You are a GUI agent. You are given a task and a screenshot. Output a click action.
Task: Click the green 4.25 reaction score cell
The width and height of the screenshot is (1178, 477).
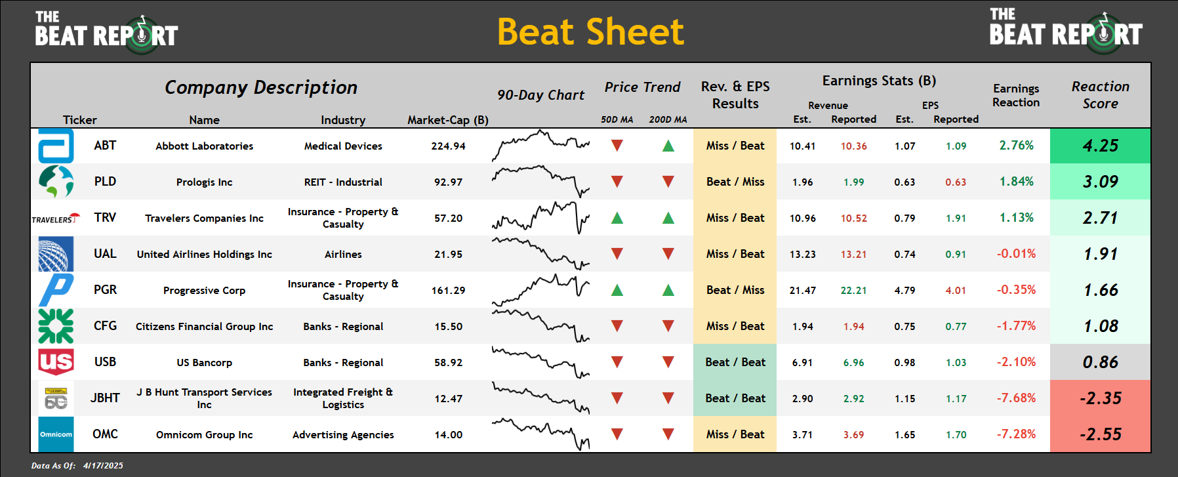click(1100, 146)
